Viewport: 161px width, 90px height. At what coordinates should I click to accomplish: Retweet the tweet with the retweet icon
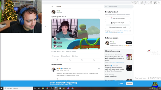[69, 60]
